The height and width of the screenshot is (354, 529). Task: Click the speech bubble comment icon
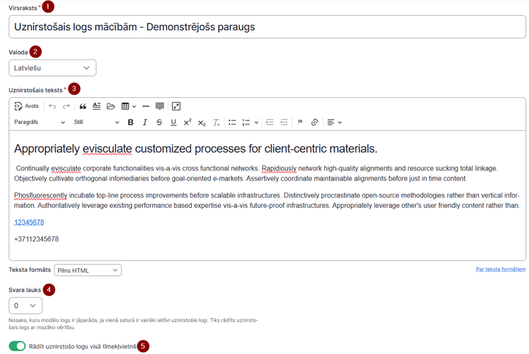coord(160,107)
